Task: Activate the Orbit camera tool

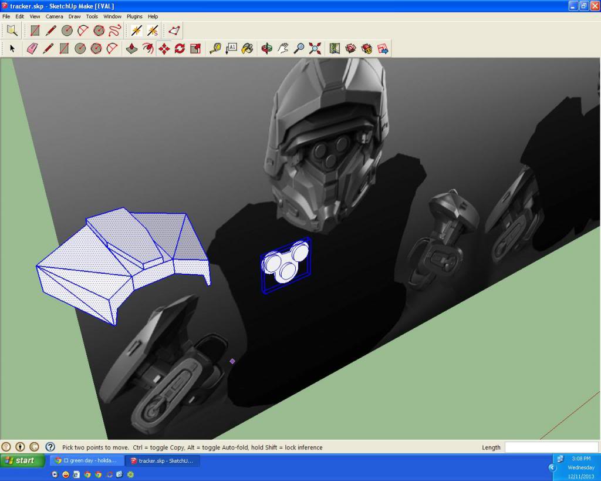Action: [267, 49]
